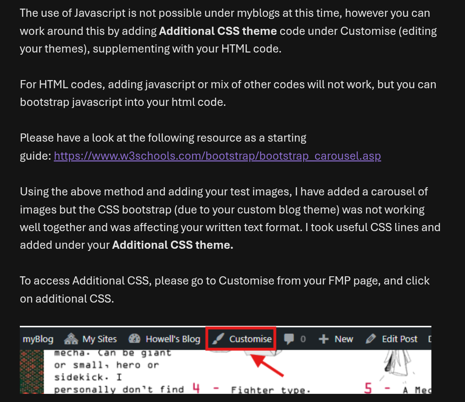This screenshot has width=465, height=402.
Task: Click the Customise label in the admin bar
Action: (x=250, y=339)
